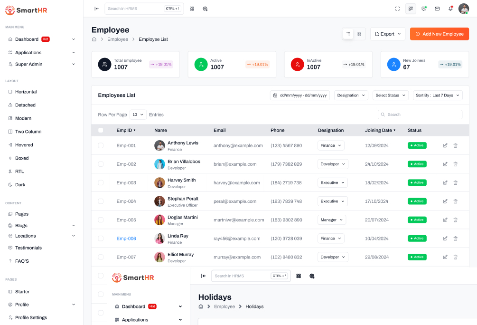The width and height of the screenshot is (477, 325).
Task: Choose the Horizontal layout in the sidebar
Action: (x=26, y=92)
